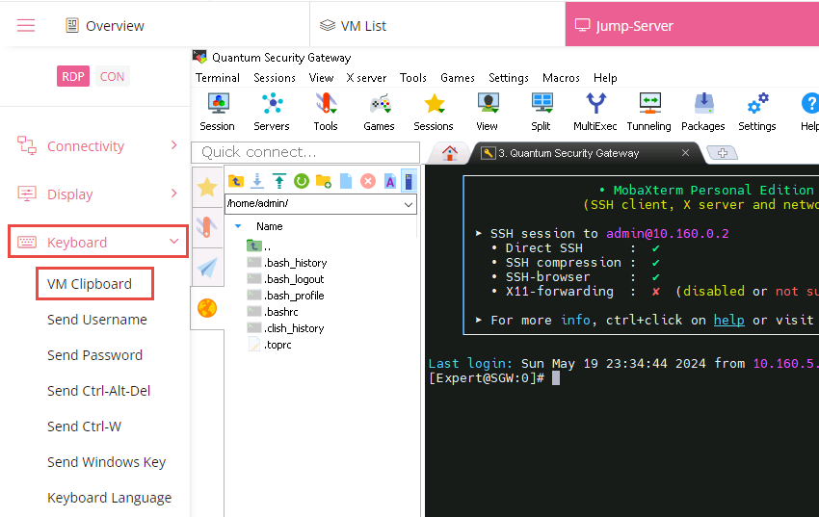Expand the Display section

pos(97,194)
